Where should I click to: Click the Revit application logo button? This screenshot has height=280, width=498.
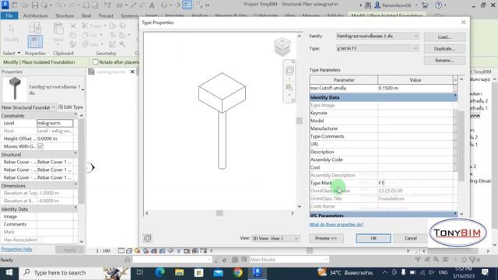(x=5, y=5)
